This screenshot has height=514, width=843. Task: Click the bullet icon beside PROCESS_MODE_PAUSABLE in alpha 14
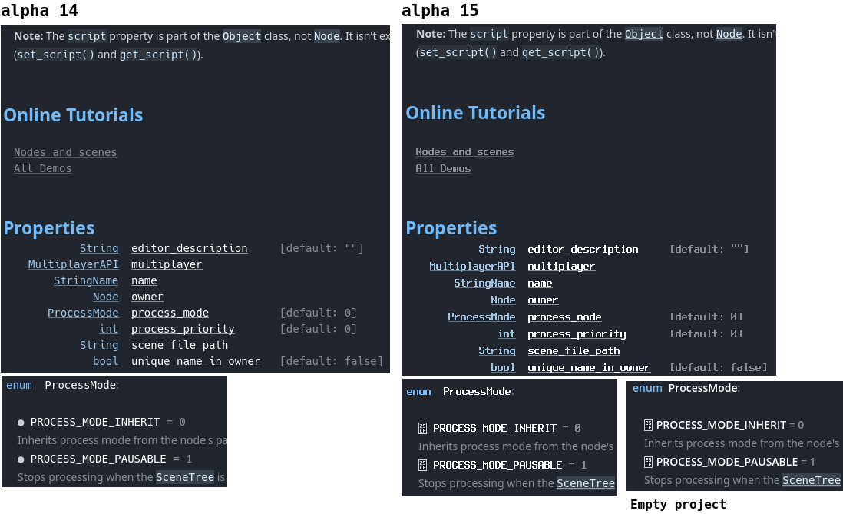20,459
